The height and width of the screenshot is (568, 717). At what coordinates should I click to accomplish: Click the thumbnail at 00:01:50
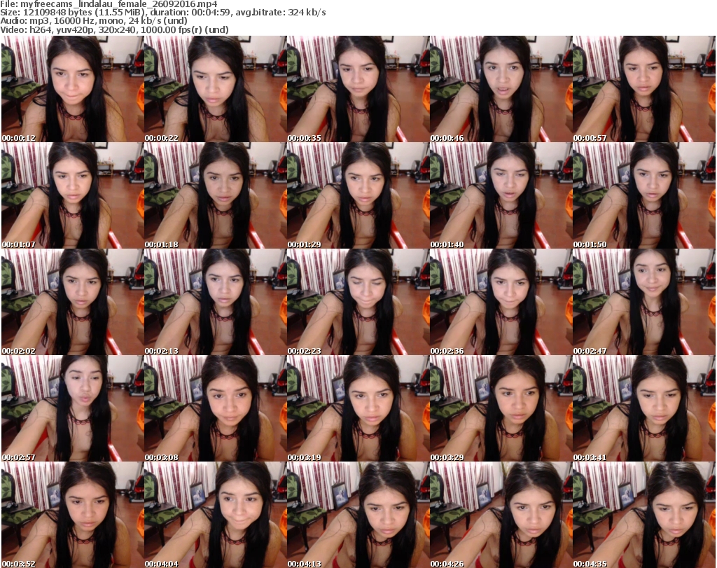tap(643, 195)
